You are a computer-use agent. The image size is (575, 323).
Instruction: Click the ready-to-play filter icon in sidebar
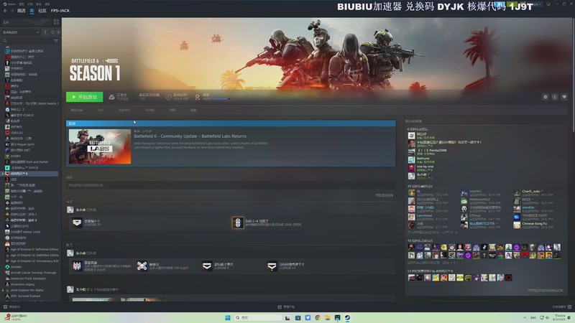click(58, 32)
